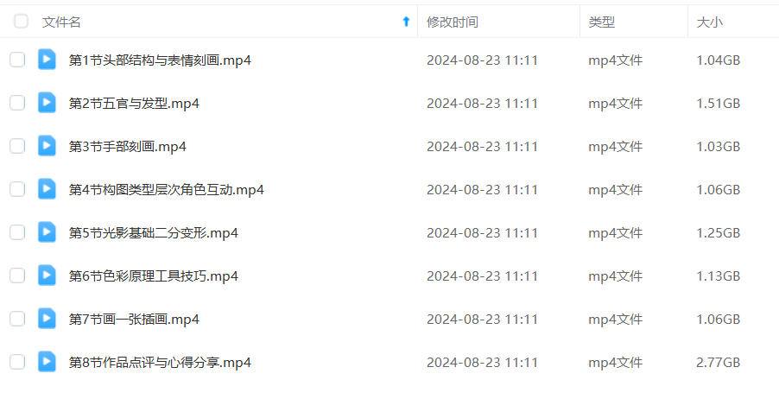This screenshot has width=779, height=399.
Task: Click video icon for 第3节手部刻画.mp4
Action: pyautogui.click(x=47, y=146)
